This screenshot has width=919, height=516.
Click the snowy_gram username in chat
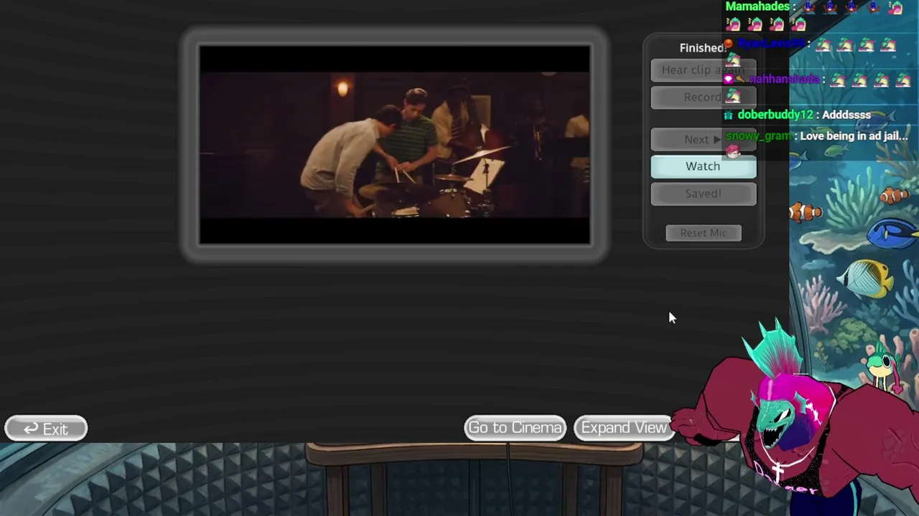[758, 136]
